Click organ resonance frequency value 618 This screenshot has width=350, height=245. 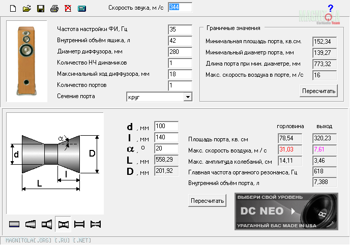(325, 171)
